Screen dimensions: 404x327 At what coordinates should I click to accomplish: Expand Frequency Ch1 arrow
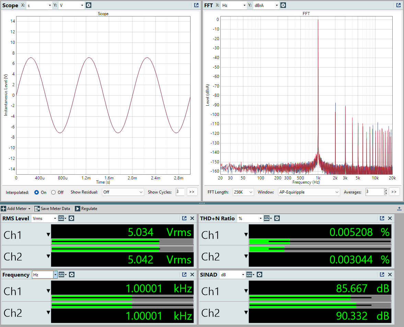point(48,291)
